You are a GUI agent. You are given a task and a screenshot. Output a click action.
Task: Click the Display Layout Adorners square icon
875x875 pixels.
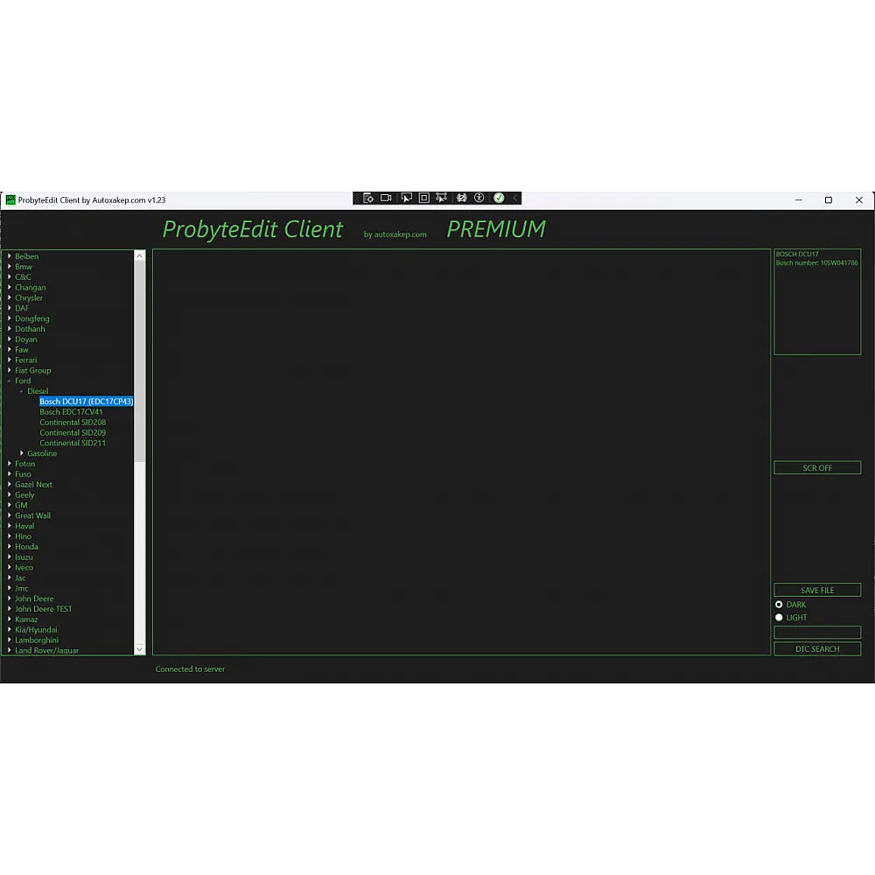(423, 199)
